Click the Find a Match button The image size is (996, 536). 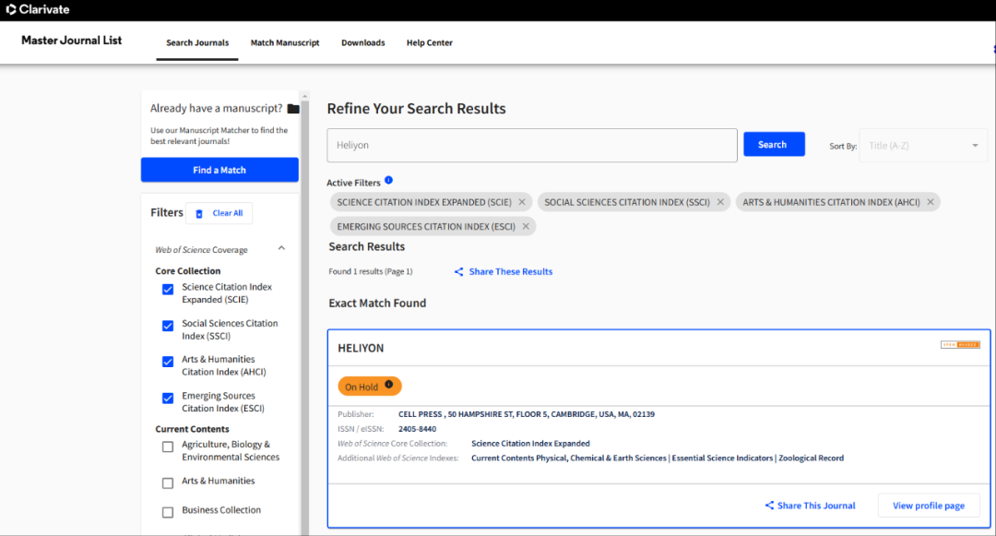[x=219, y=170]
